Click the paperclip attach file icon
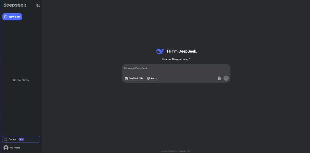Viewport: 310px width, 153px height. pos(219,78)
